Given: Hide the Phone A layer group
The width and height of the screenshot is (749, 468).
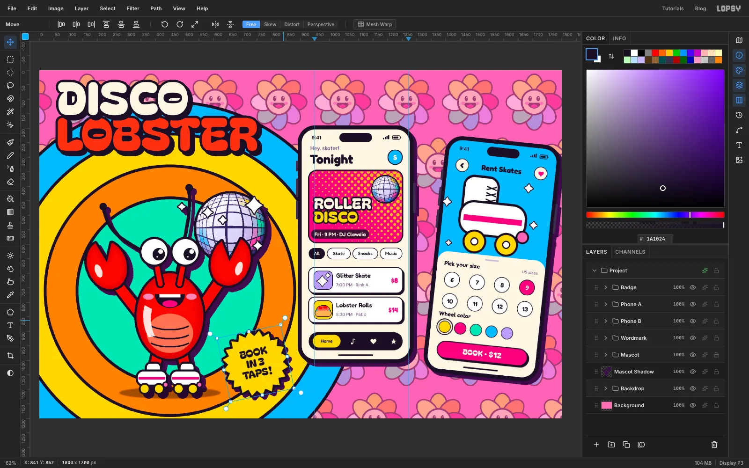Looking at the screenshot, I should pyautogui.click(x=693, y=304).
